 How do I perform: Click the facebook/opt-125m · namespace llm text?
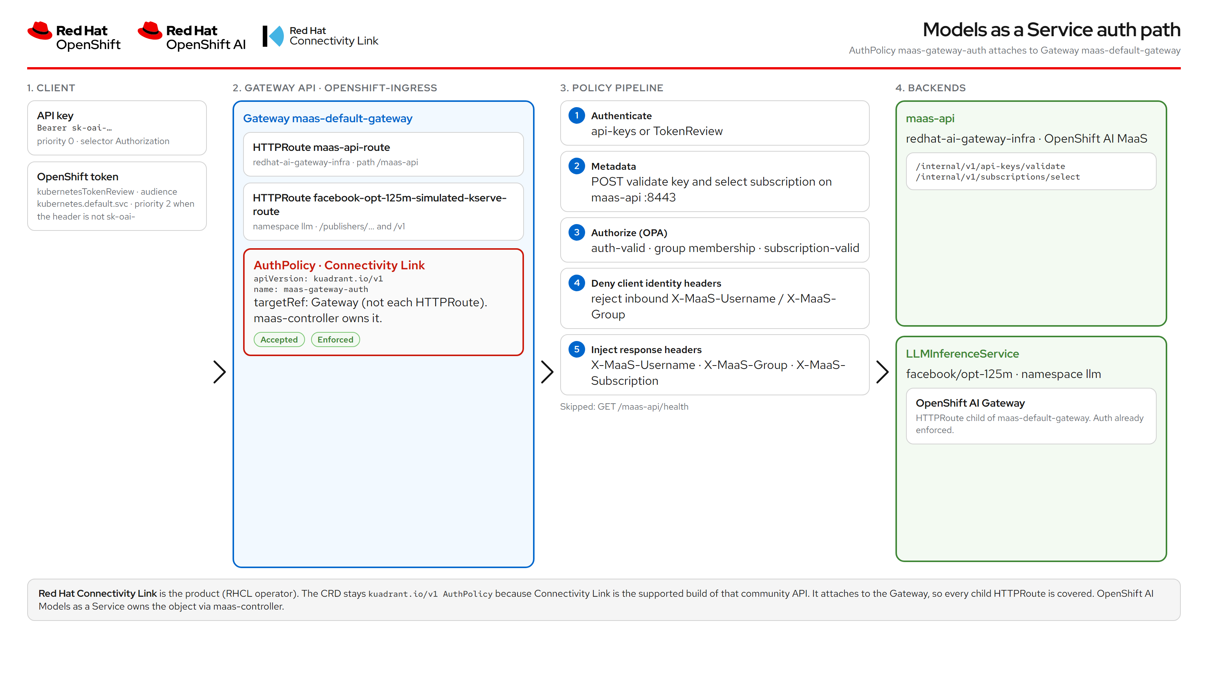(x=1003, y=373)
